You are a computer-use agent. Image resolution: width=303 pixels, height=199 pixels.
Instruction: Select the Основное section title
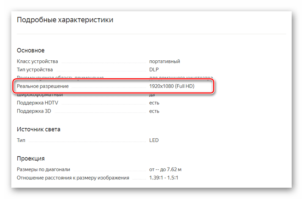pyautogui.click(x=31, y=50)
